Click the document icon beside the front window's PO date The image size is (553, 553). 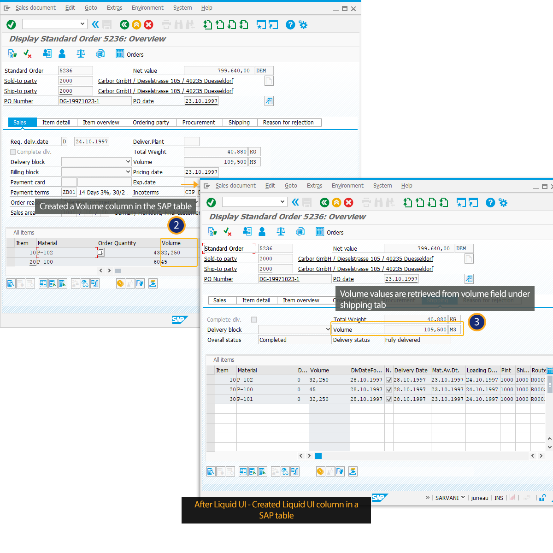point(469,279)
